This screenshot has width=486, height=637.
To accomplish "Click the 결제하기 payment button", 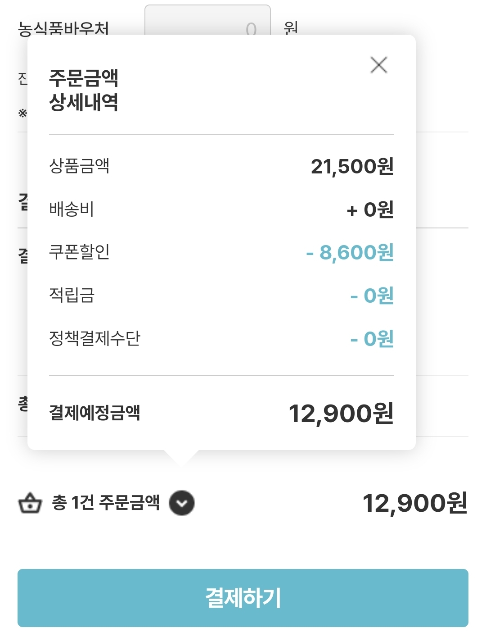I will pyautogui.click(x=243, y=598).
